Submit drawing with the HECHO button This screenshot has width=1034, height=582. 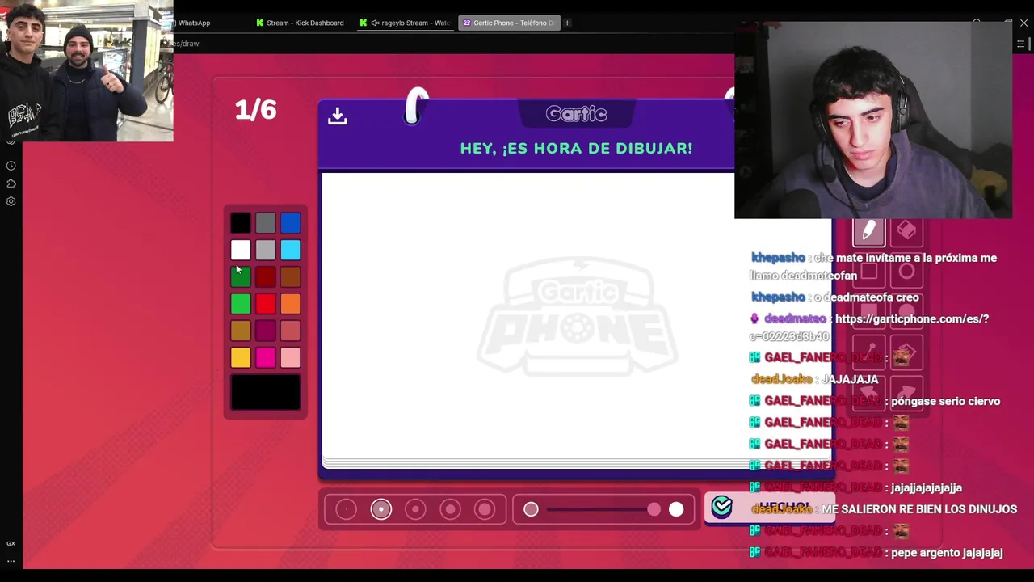point(769,508)
